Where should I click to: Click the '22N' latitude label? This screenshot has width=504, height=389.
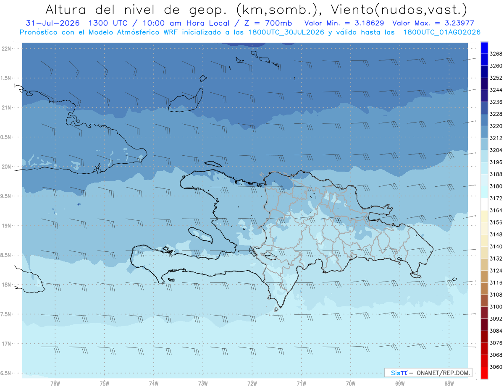(x=6, y=49)
